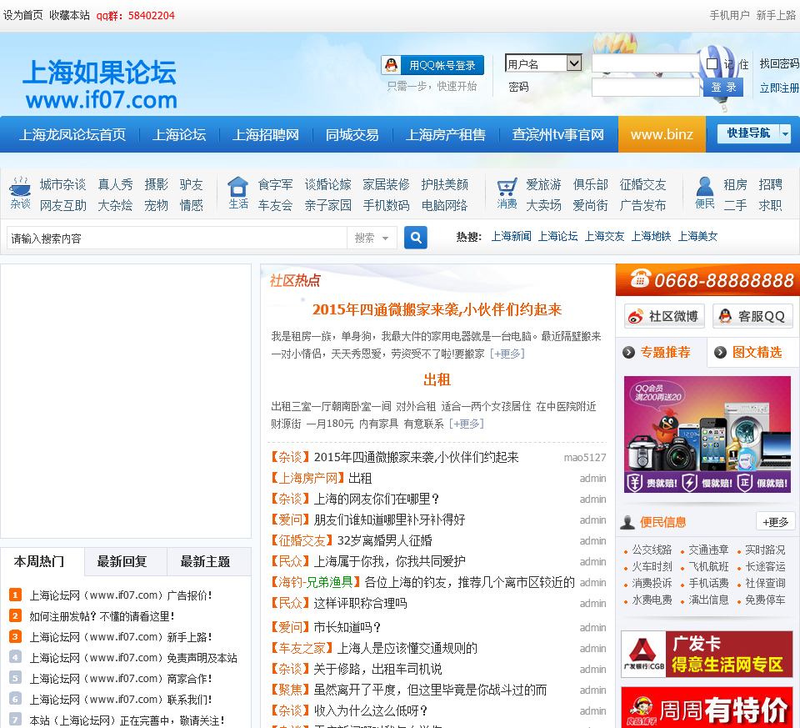800x728 pixels.
Task: Focus the username input field
Action: click(x=645, y=63)
